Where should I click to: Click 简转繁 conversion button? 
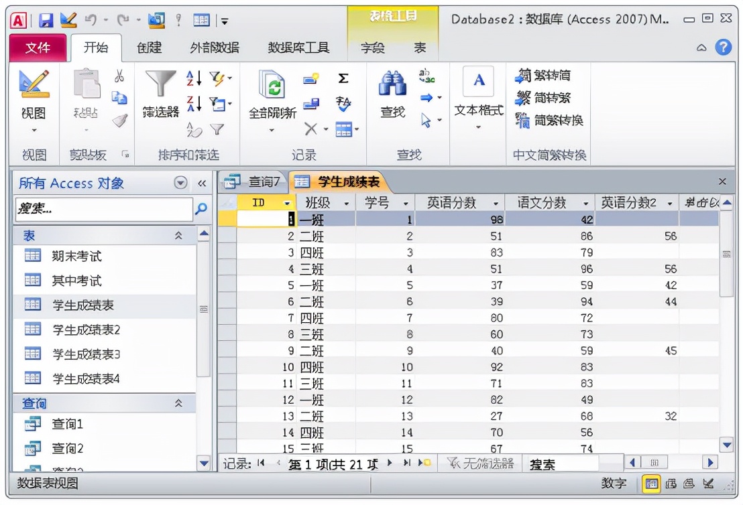pos(543,98)
